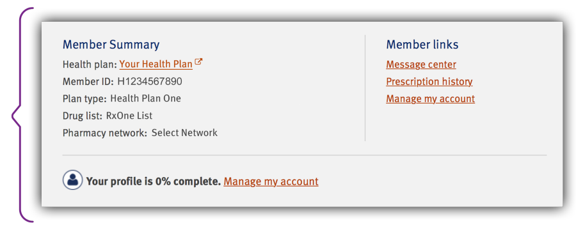
Task: Click the Member Summary heading
Action: click(111, 45)
